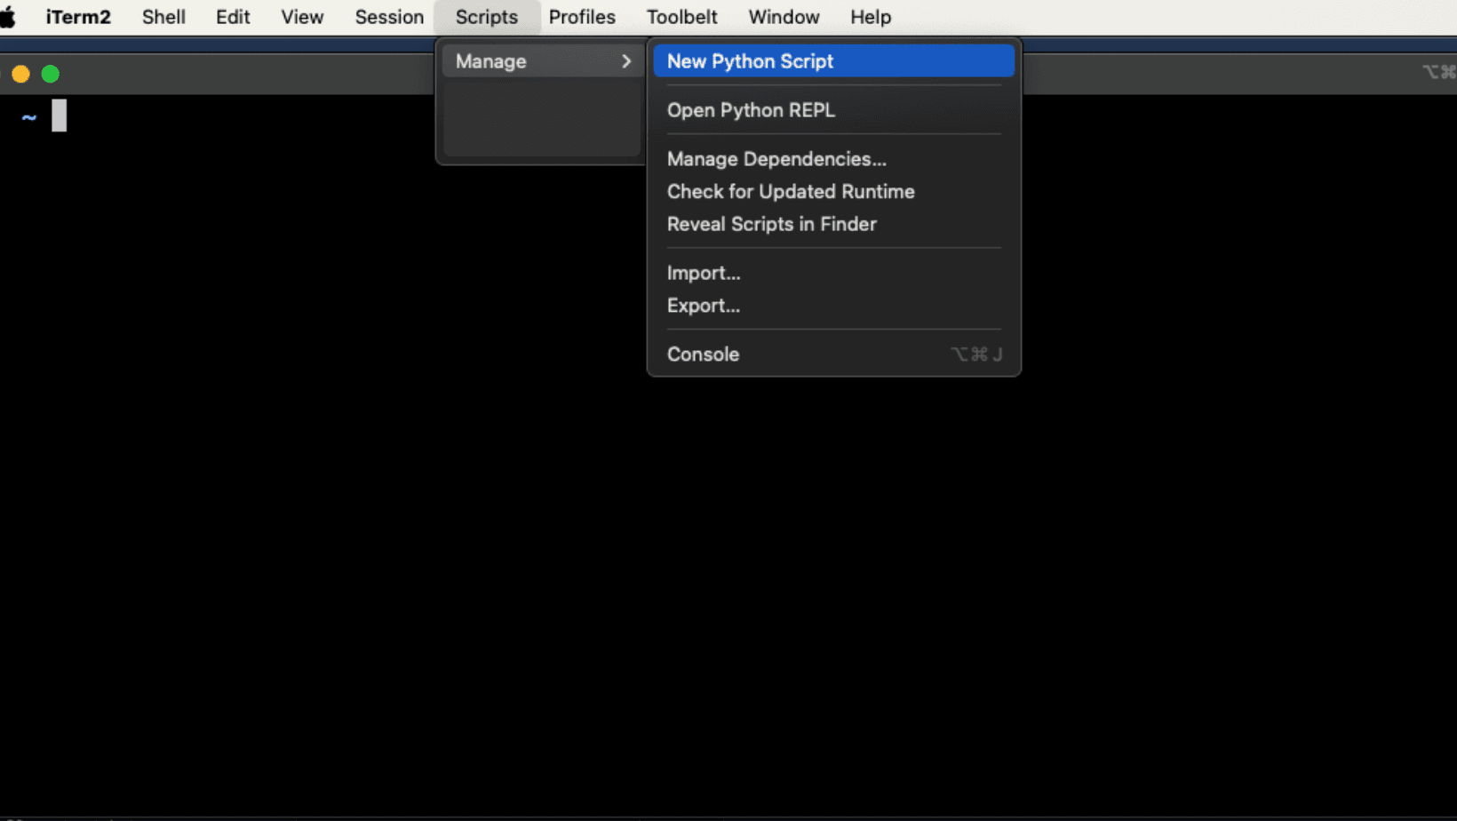Expand the Manage submenu chevron arrow
Screen dimensions: 1457x821
pos(626,61)
